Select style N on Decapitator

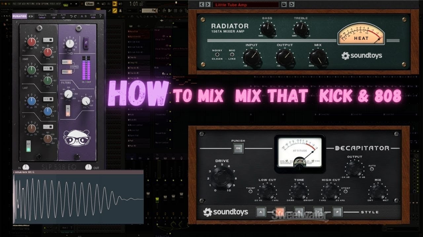299,212
